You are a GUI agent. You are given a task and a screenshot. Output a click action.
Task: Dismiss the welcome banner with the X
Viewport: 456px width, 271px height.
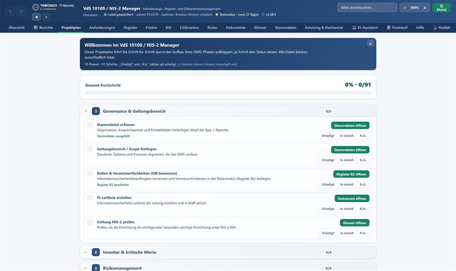pos(370,43)
